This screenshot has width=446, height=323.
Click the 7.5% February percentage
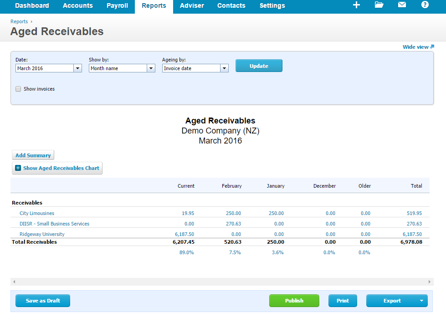coord(235,252)
